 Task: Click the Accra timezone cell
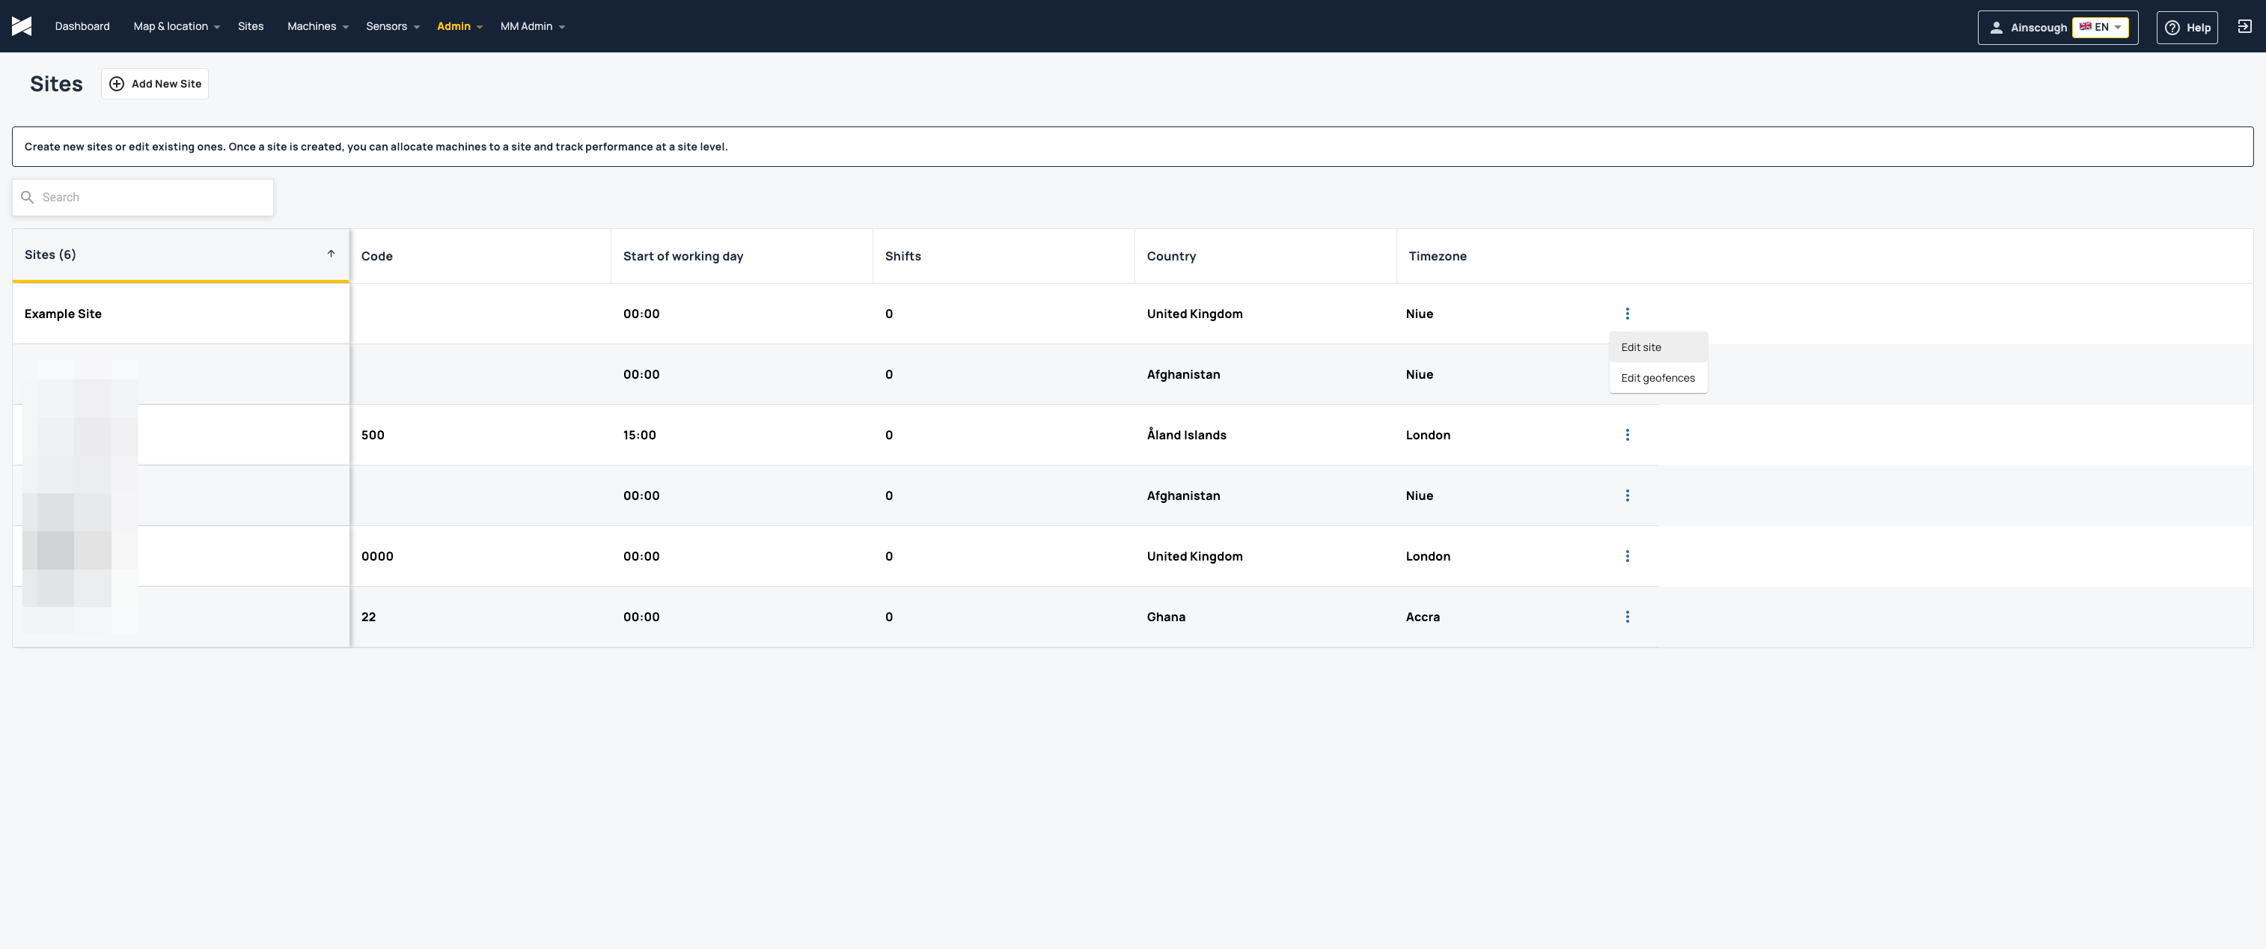point(1423,617)
